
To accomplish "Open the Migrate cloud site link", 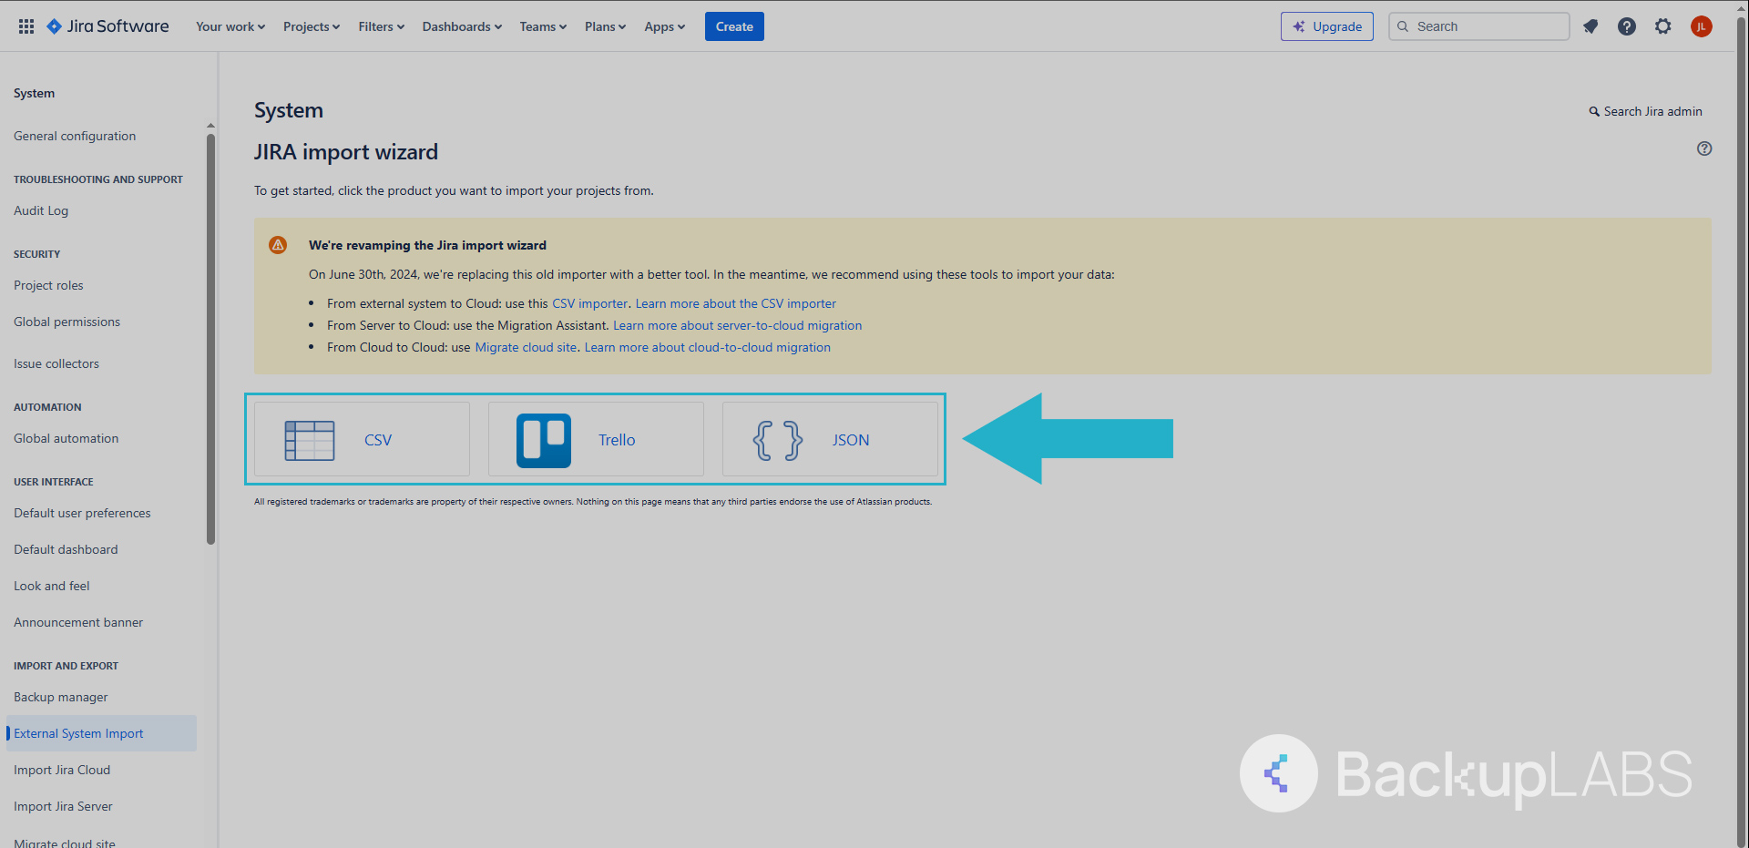I will pyautogui.click(x=526, y=347).
